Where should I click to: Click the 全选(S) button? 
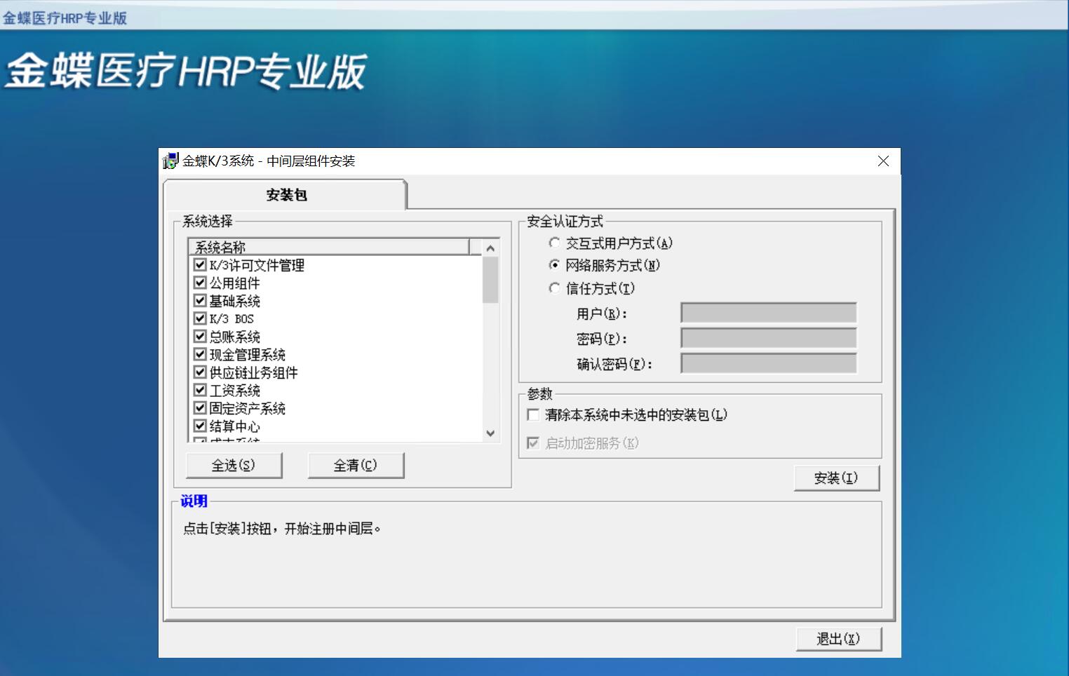234,465
